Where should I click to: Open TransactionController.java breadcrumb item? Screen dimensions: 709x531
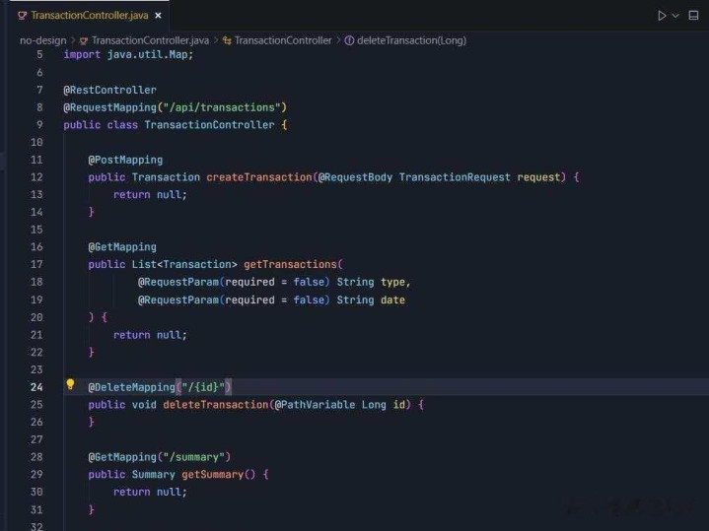(150, 40)
